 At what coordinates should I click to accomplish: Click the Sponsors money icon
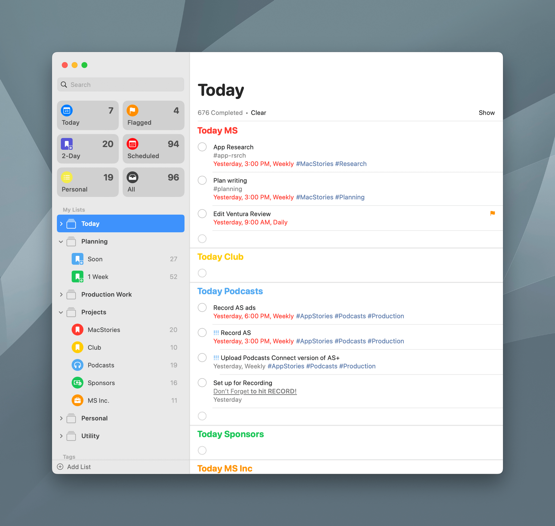[x=77, y=382]
